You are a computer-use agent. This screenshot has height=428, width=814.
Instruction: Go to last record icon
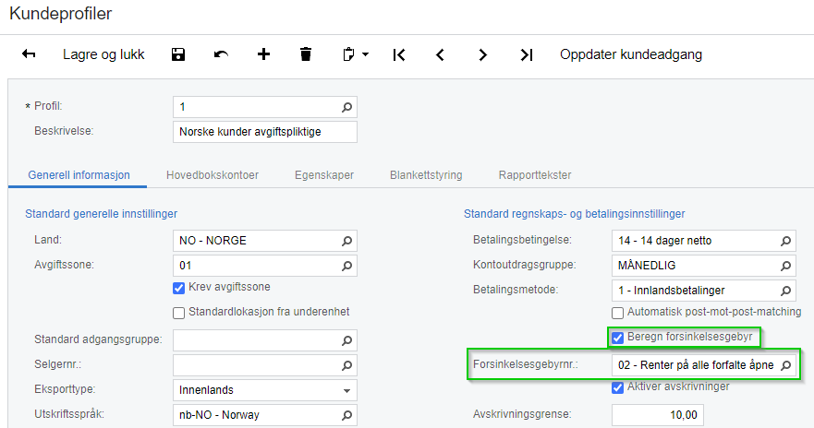[527, 54]
